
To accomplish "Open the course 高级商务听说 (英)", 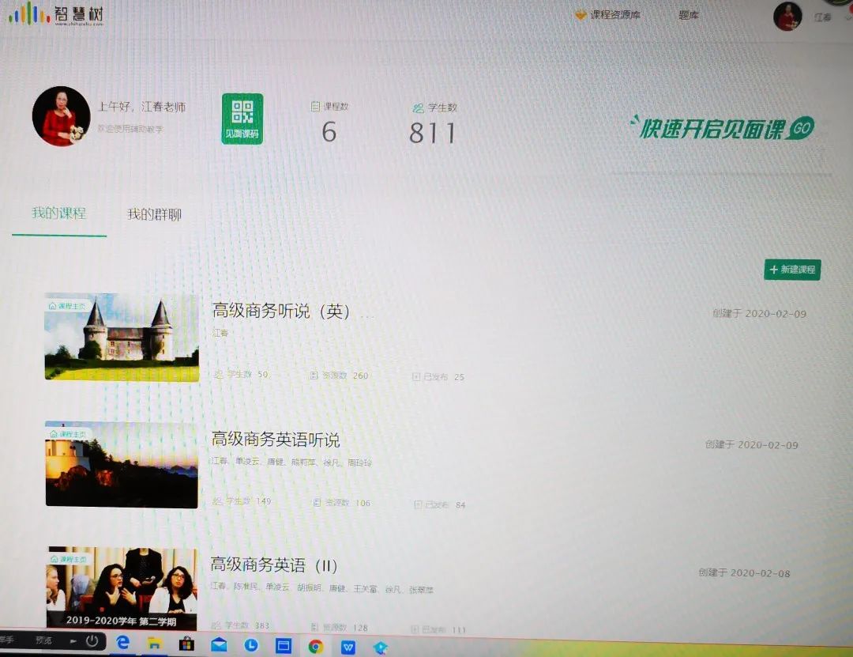I will (x=280, y=311).
